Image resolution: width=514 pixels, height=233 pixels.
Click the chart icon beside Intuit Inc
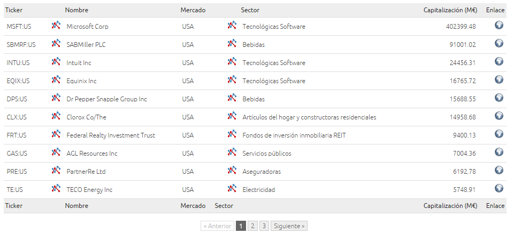(x=56, y=61)
